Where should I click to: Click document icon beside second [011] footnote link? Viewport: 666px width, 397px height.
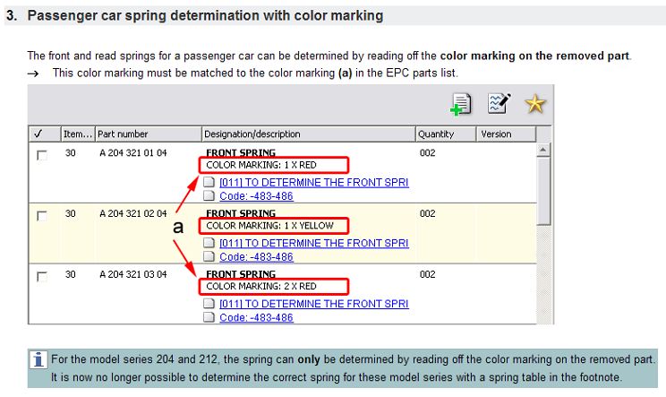(x=209, y=244)
